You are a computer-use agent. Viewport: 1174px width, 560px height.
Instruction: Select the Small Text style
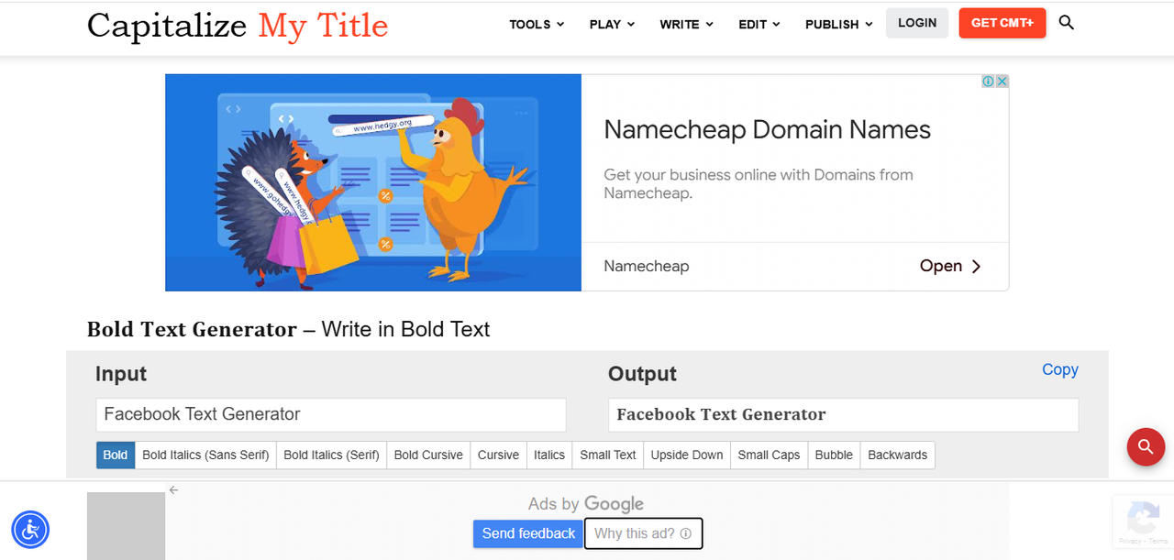(x=608, y=455)
